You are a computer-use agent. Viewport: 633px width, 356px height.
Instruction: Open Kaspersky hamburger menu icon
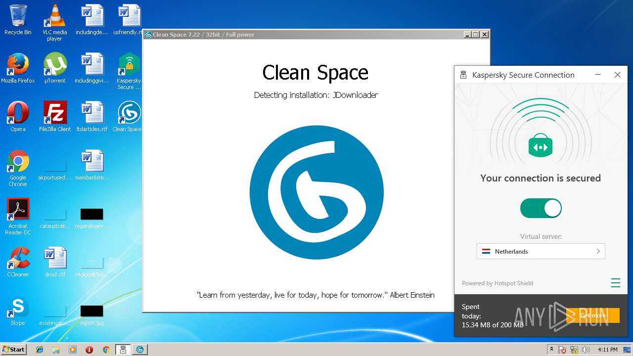pyautogui.click(x=615, y=283)
